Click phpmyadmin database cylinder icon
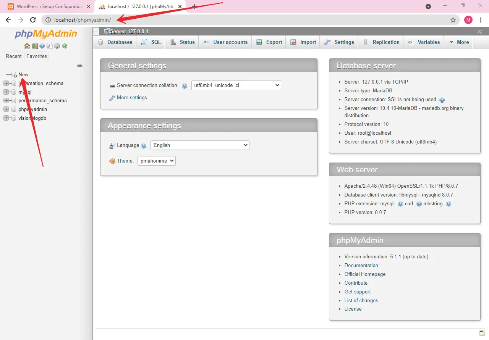 tap(14, 110)
